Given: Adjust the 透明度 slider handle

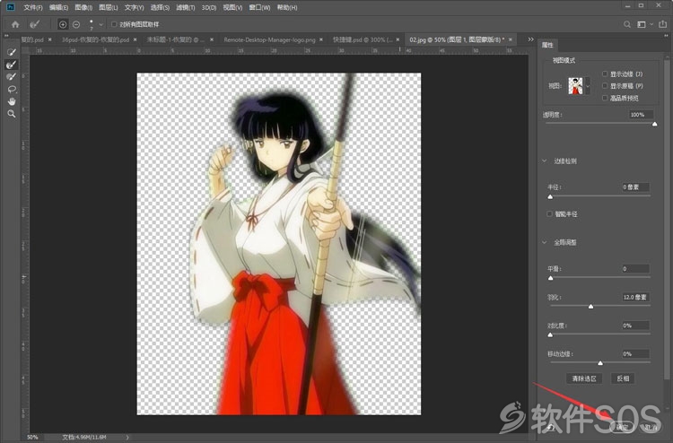Looking at the screenshot, I should [x=654, y=125].
